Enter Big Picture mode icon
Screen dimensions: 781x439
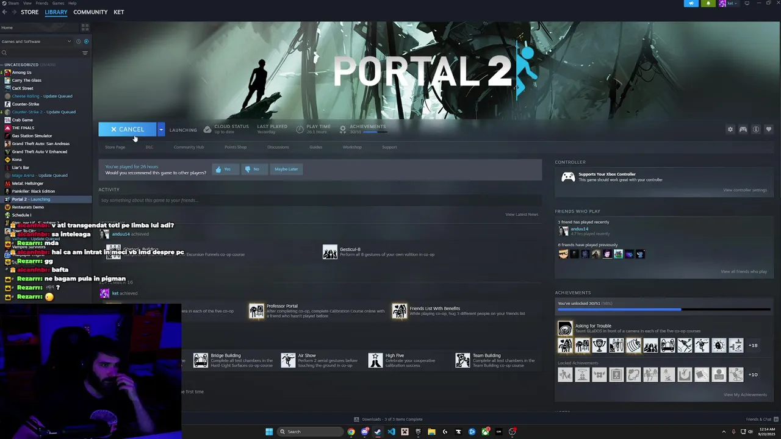(747, 3)
